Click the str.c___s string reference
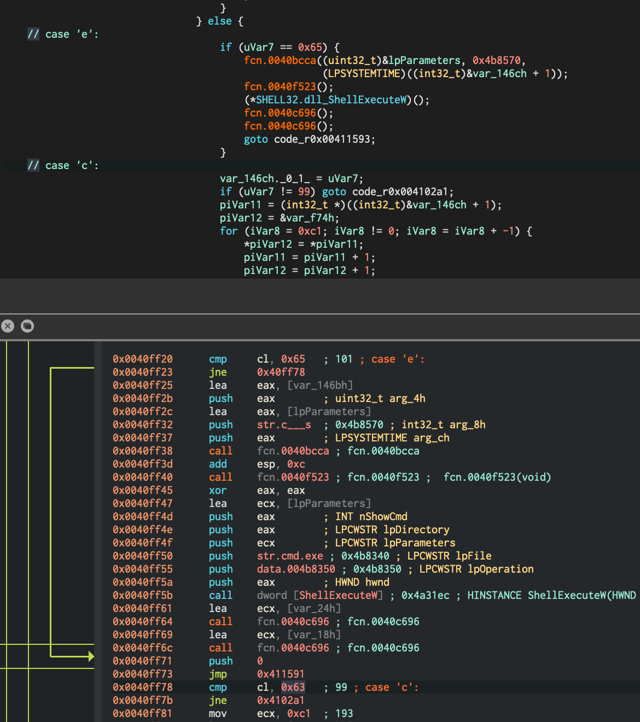The image size is (640, 722). (x=284, y=424)
